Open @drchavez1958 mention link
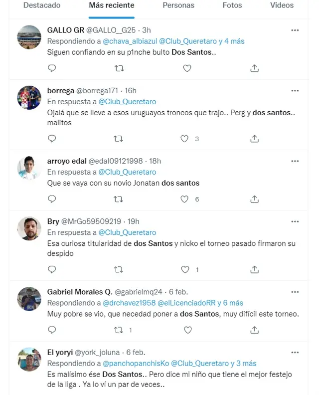Image resolution: width=319 pixels, height=395 pixels. (129, 303)
